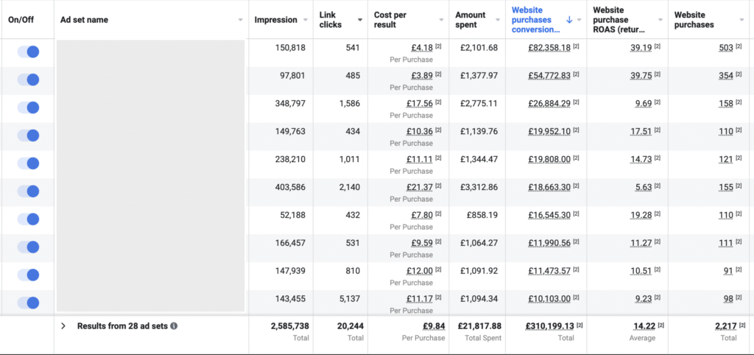Image resolution: width=754 pixels, height=355 pixels.
Task: Click the info icon beside Results from 28 ad sets
Action: tap(174, 326)
